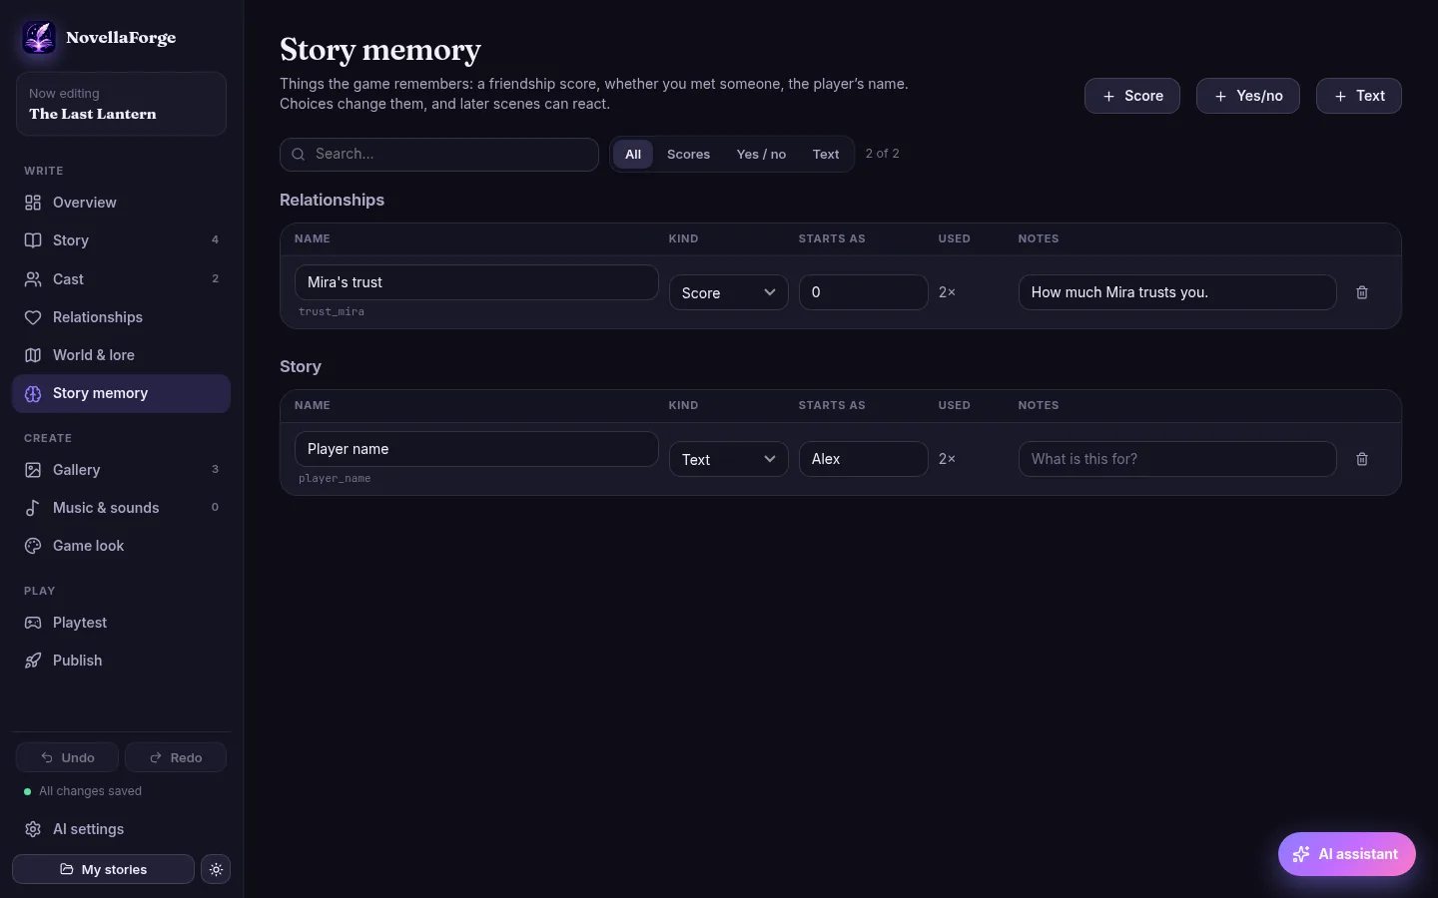Edit the Player name field

pos(476,449)
